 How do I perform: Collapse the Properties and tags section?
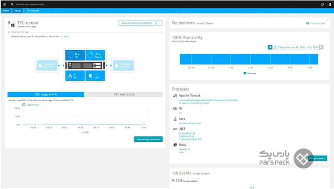point(18,32)
